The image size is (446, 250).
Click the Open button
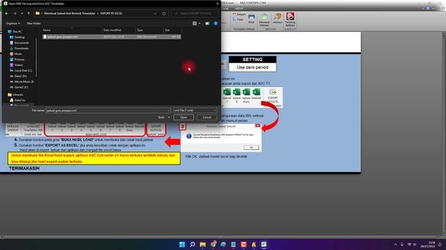[x=183, y=117]
